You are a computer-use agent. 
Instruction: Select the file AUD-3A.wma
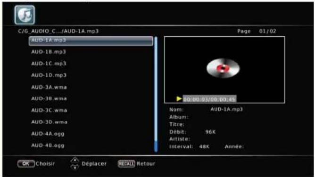coord(49,87)
